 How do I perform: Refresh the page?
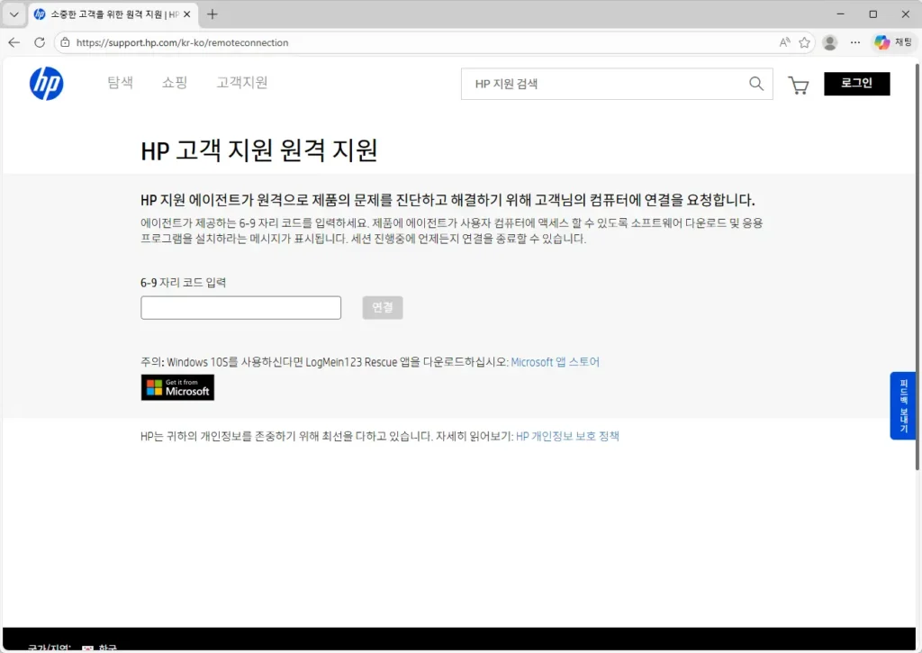[x=38, y=42]
